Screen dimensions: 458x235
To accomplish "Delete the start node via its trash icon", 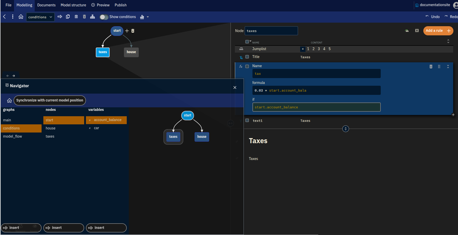I will (133, 31).
